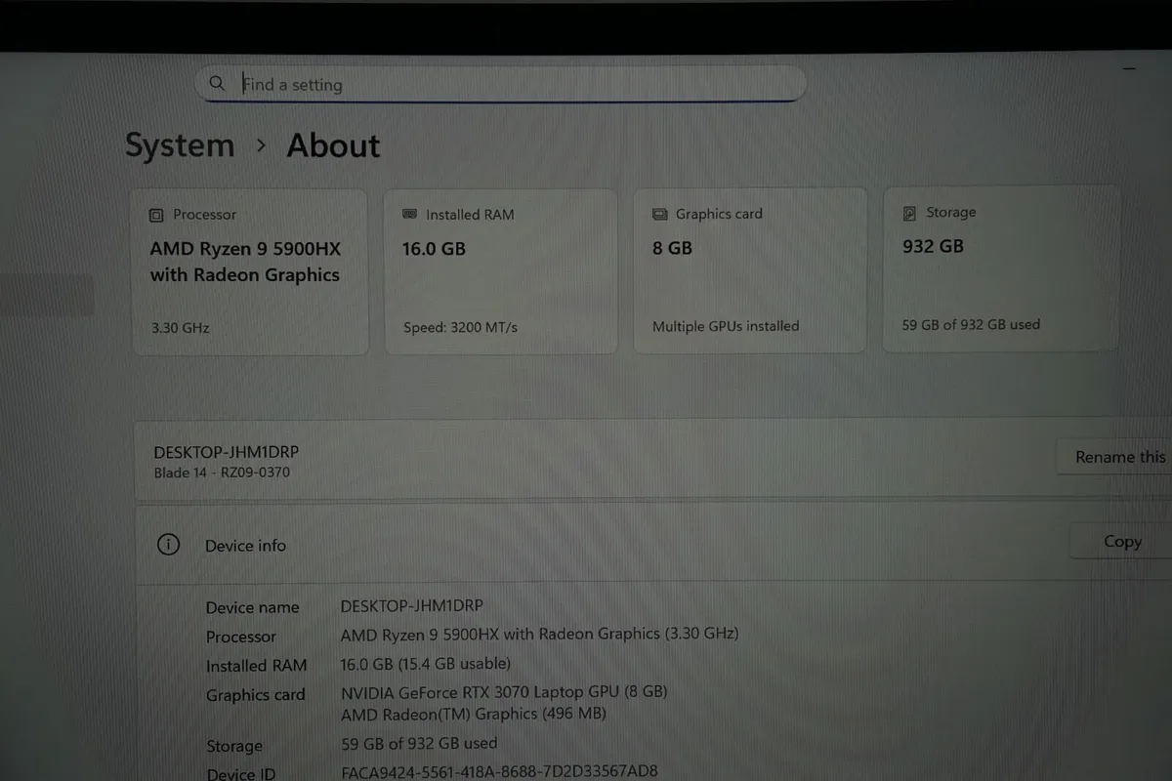The height and width of the screenshot is (781, 1172).
Task: Click the Device ID row label
Action: tap(240, 774)
